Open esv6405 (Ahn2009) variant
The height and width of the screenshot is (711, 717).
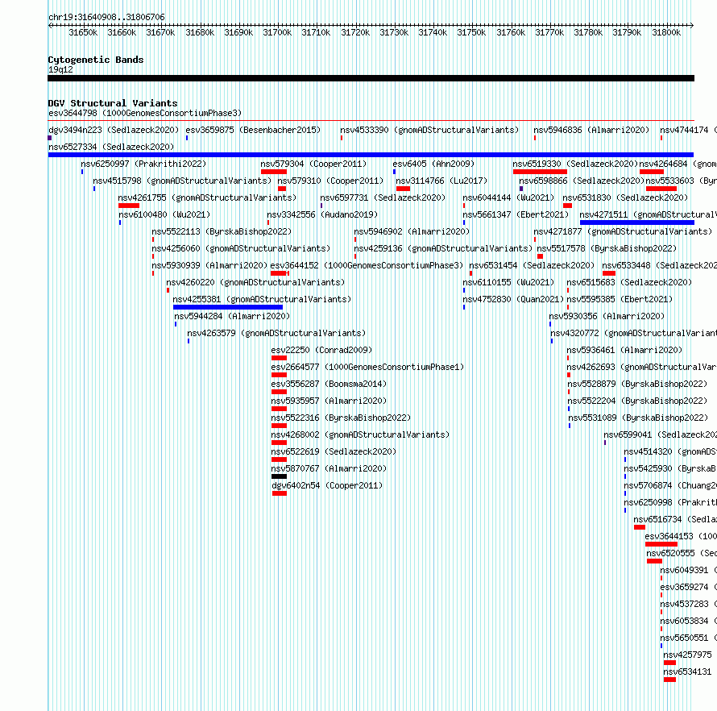pos(433,164)
